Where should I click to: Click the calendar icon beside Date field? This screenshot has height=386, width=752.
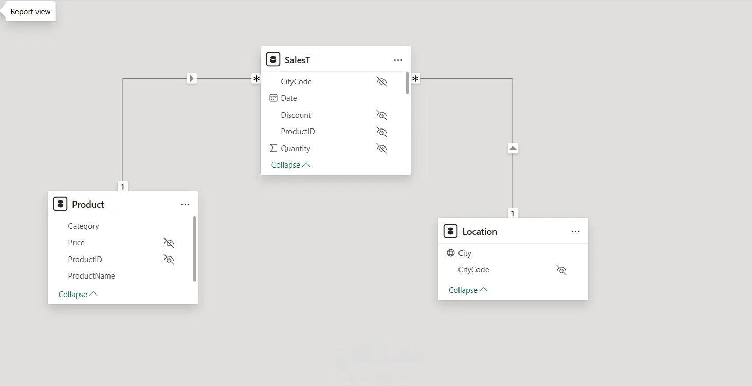click(x=273, y=98)
